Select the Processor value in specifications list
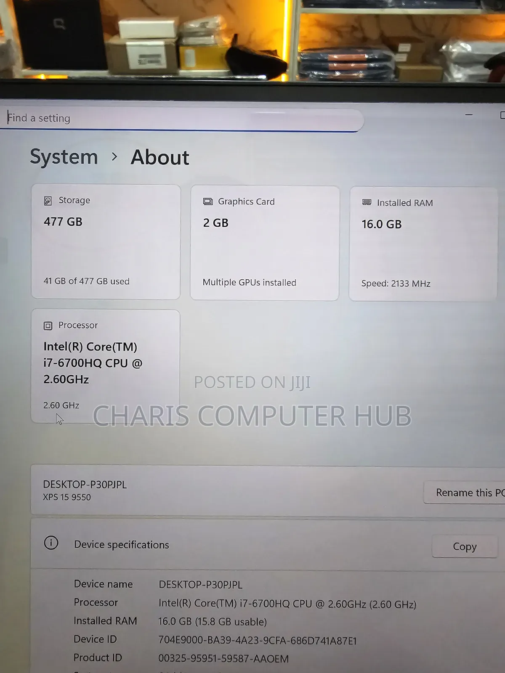This screenshot has height=673, width=505. (x=287, y=604)
